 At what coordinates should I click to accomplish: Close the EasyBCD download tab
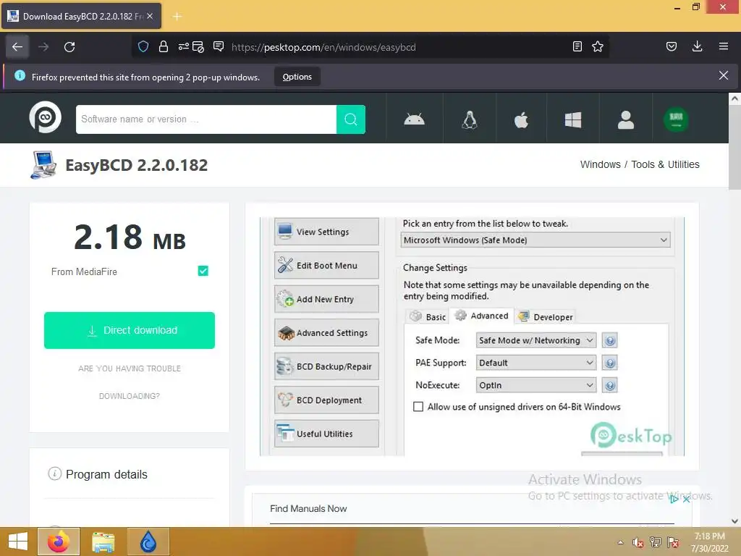(x=150, y=16)
